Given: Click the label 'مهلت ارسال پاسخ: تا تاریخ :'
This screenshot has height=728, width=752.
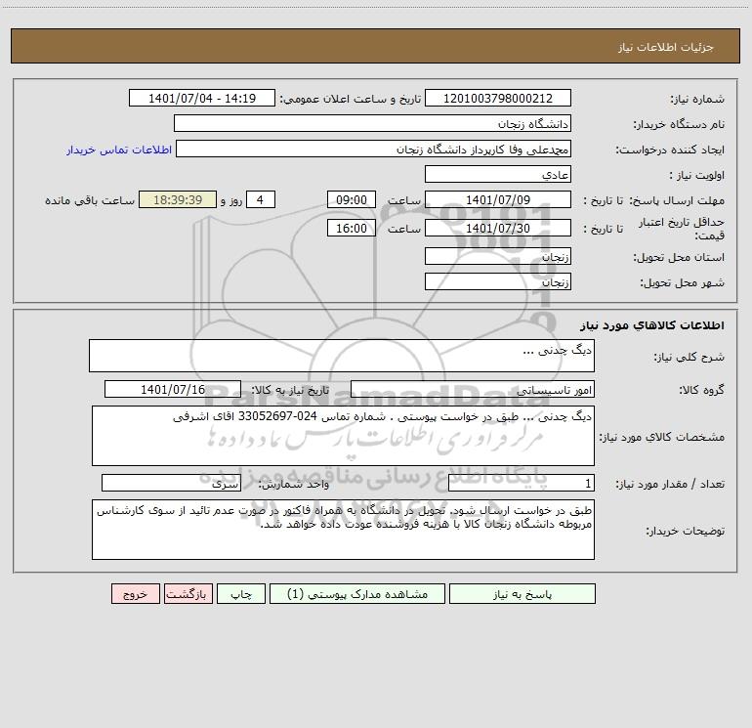Looking at the screenshot, I should tap(653, 200).
